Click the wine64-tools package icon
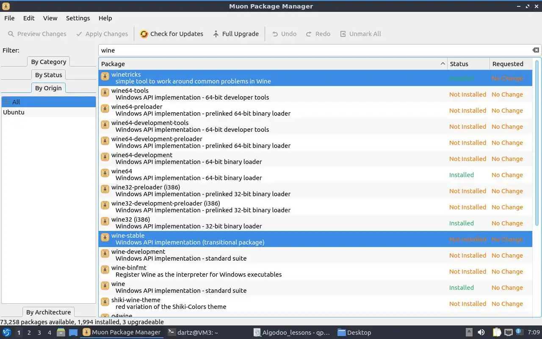The image size is (542, 339). [x=105, y=92]
